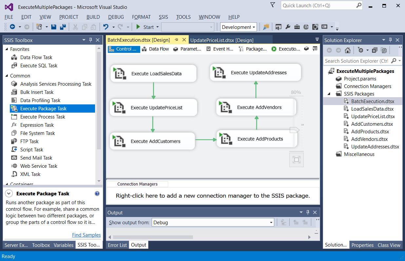This screenshot has height=261, width=405.
Task: Select Script Task in toolbox
Action: click(31, 149)
